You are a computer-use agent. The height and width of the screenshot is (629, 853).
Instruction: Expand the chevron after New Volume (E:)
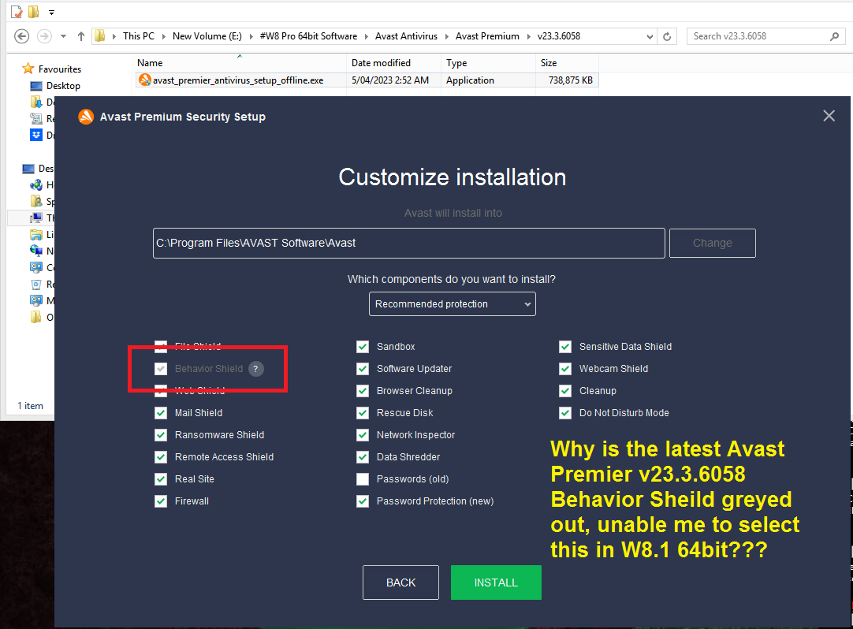[251, 36]
